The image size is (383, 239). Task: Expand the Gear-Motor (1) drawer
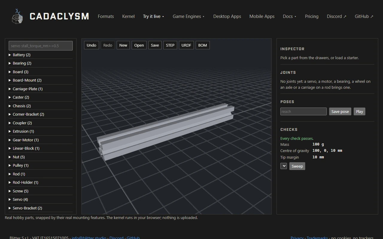pyautogui.click(x=41, y=140)
